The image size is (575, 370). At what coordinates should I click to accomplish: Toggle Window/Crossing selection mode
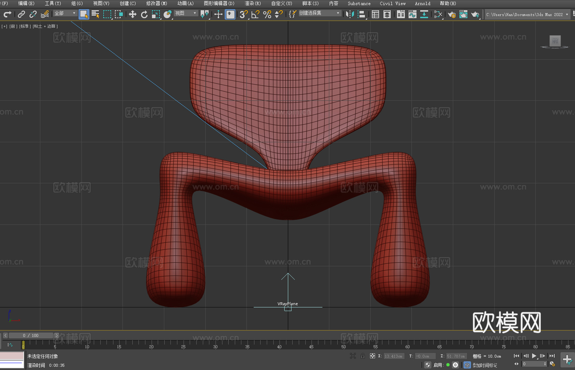[x=119, y=14]
